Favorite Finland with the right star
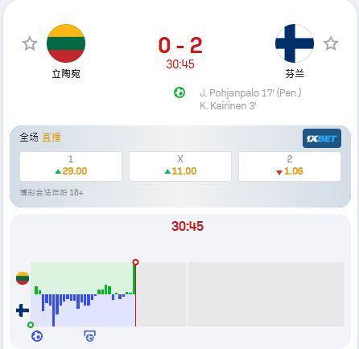Viewport: 359px width, 349px height. (331, 43)
